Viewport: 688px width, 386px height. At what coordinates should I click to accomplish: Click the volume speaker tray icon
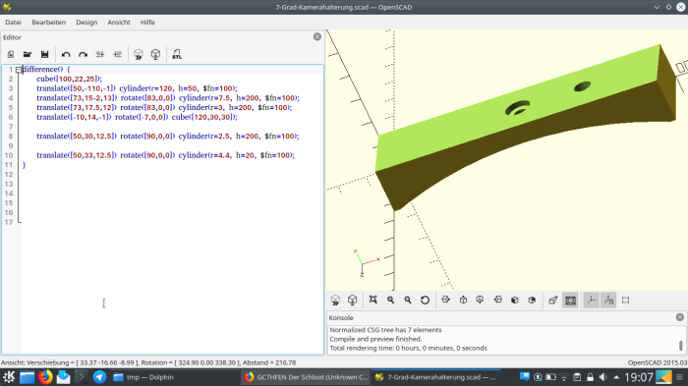(603, 377)
